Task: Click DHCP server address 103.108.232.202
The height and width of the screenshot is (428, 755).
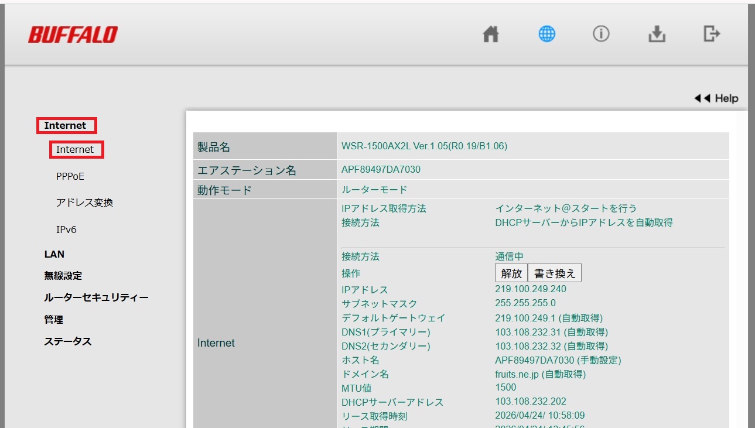Action: pyautogui.click(x=531, y=401)
